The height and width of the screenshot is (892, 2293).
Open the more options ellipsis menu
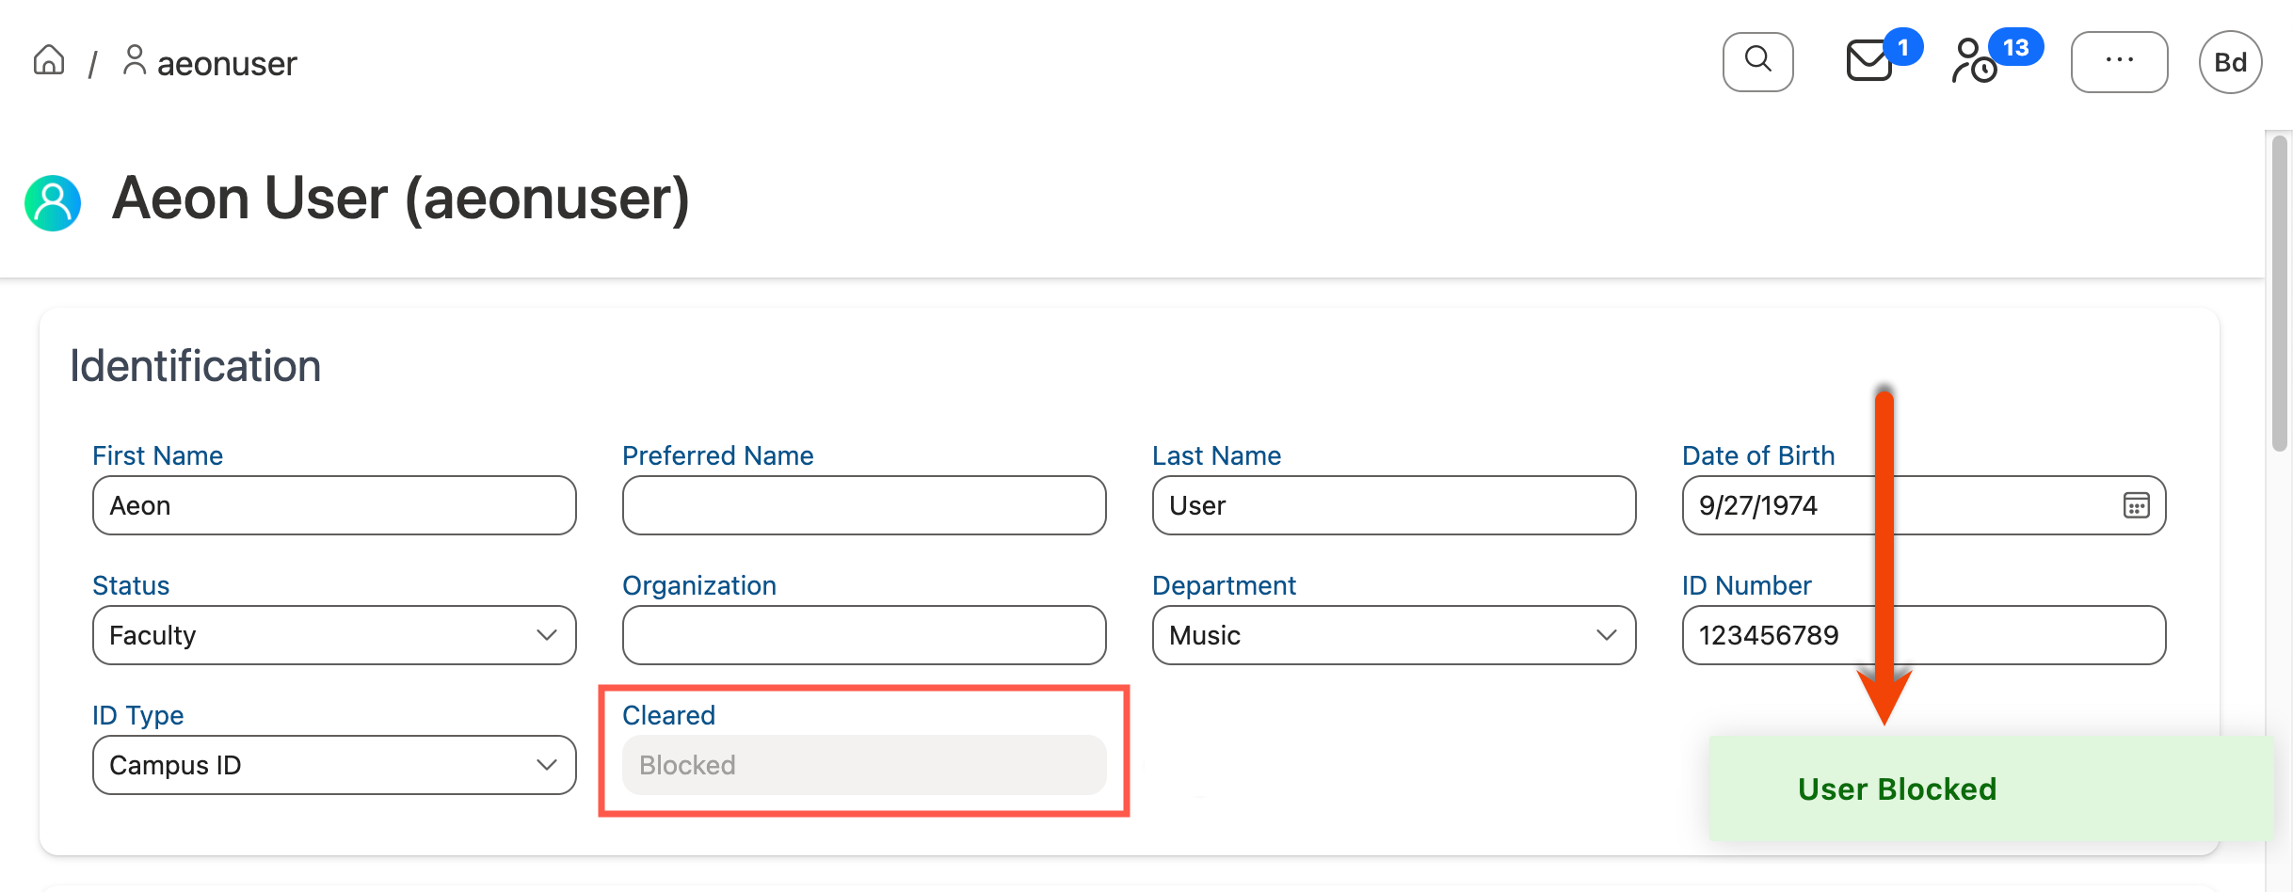pyautogui.click(x=2119, y=61)
